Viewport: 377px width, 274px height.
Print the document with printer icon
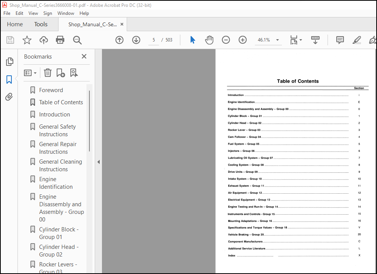60,40
